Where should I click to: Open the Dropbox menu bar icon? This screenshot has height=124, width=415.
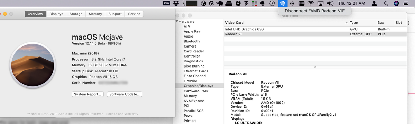(x=176, y=3)
